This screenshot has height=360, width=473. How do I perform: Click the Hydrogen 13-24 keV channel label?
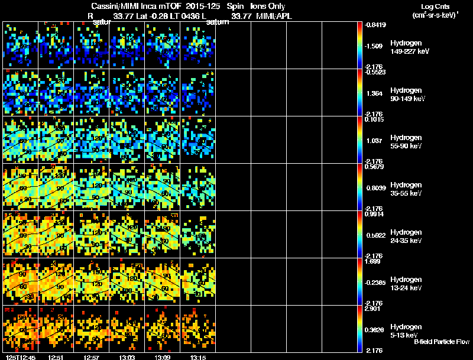tap(408, 283)
